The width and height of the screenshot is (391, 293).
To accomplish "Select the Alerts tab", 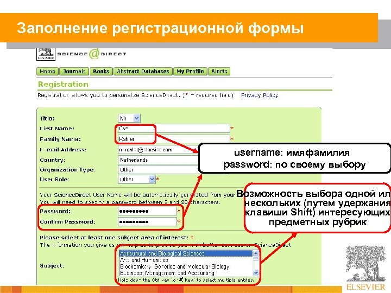I will pos(219,71).
